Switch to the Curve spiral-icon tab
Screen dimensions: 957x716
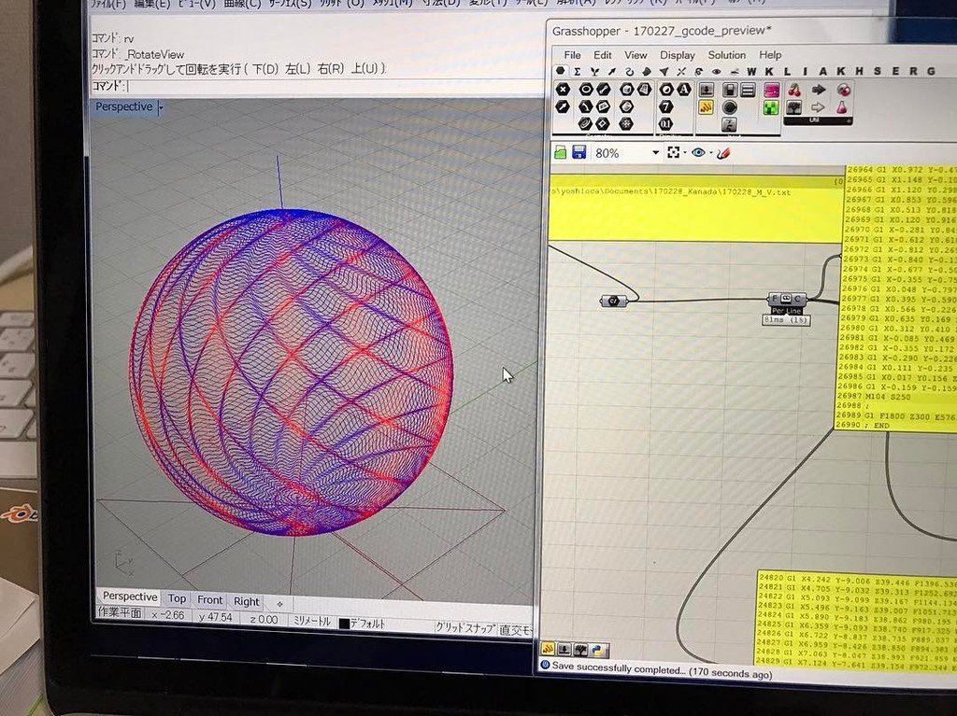tap(629, 71)
